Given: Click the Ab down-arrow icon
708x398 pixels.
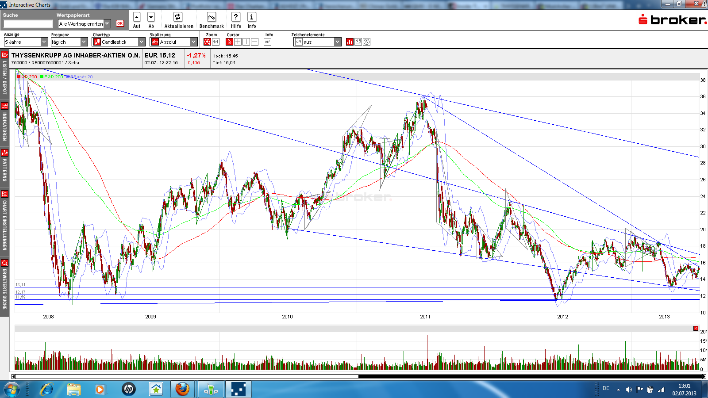Looking at the screenshot, I should 151,17.
